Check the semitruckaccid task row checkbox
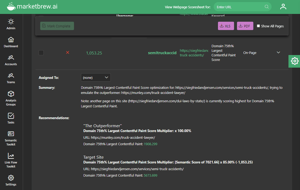The height and width of the screenshot is (190, 300). (41, 53)
